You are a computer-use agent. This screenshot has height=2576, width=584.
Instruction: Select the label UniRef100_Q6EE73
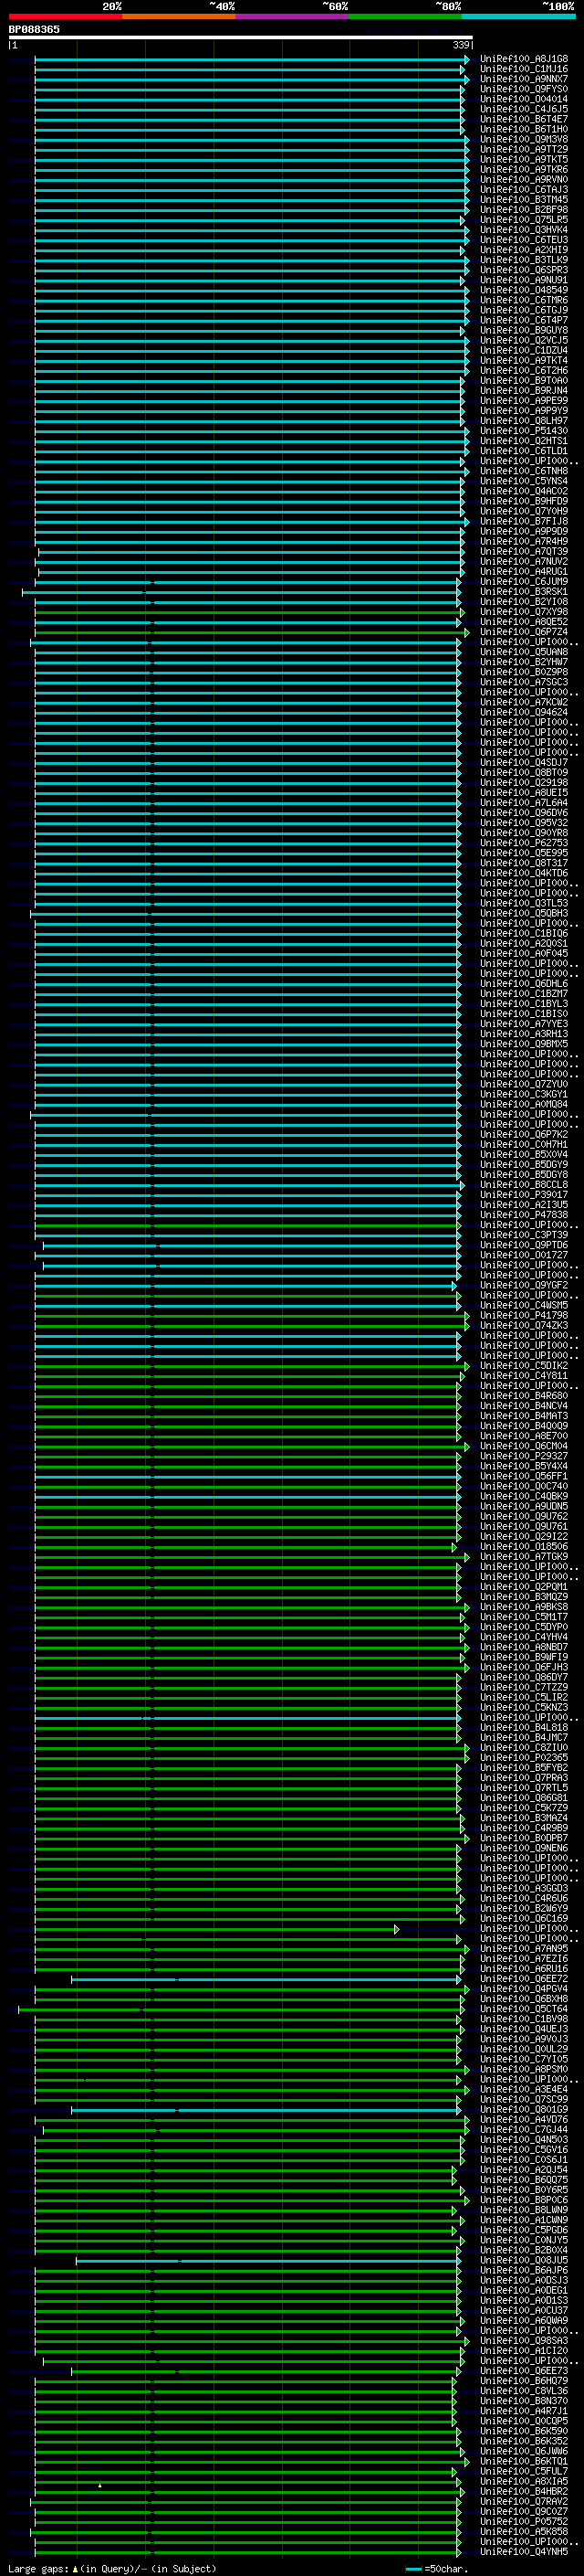point(524,2371)
